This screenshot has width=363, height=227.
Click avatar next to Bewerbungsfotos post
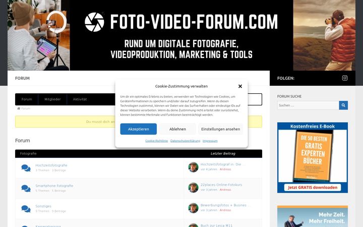coord(193,208)
